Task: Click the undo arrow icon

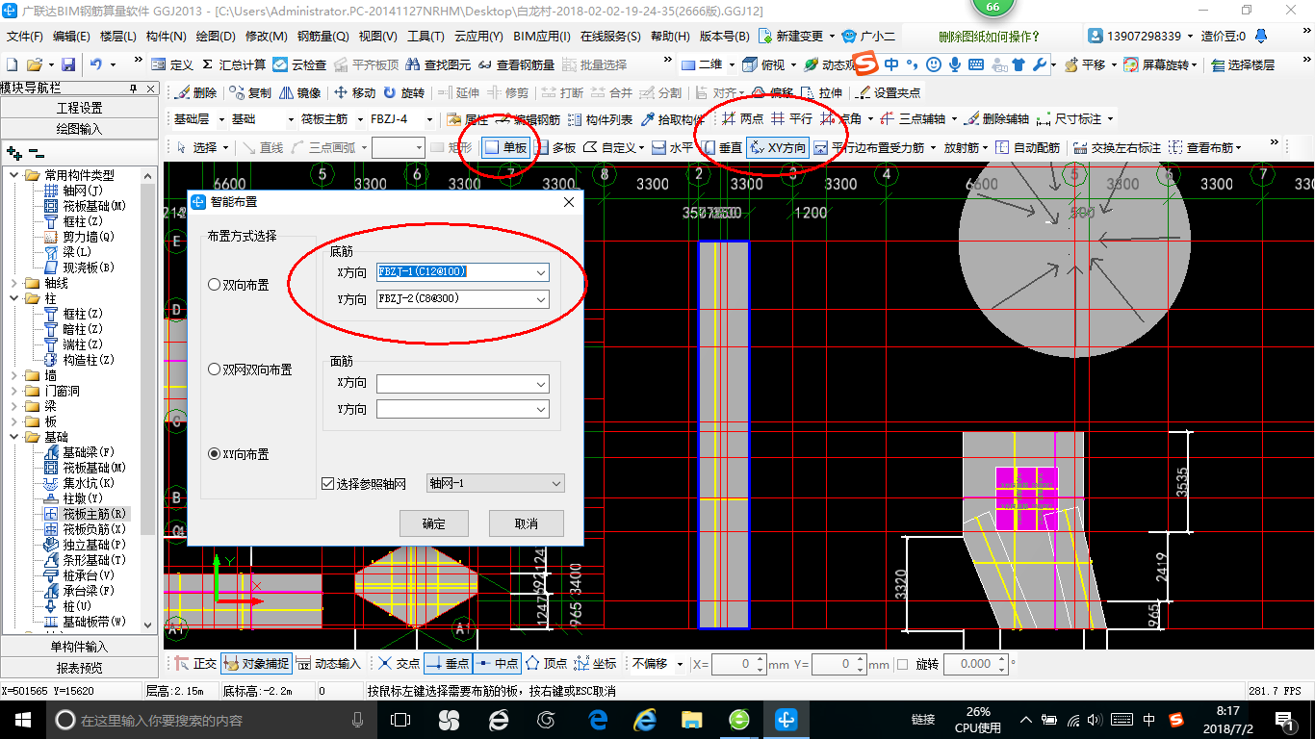Action: point(96,64)
